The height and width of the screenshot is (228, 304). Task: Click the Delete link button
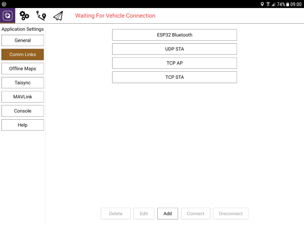116,214
